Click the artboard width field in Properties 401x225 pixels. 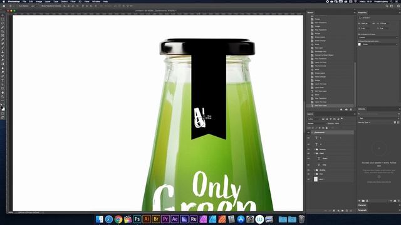[365, 24]
